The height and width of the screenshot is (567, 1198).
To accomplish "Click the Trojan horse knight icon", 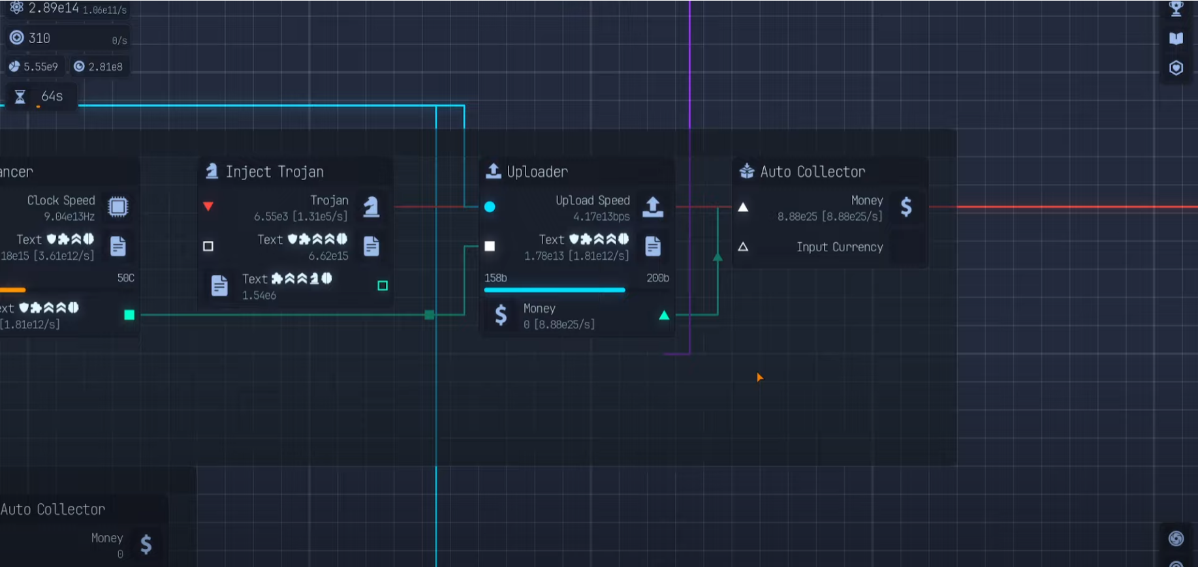I will click(371, 207).
